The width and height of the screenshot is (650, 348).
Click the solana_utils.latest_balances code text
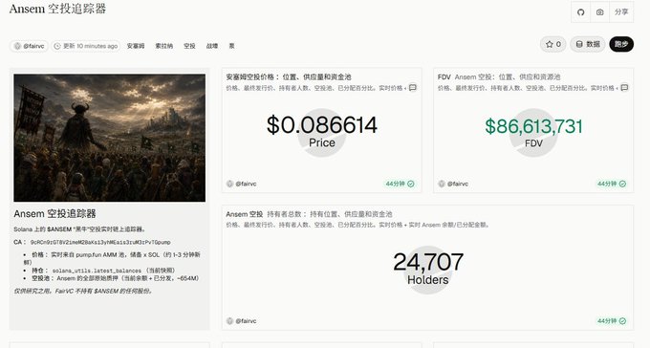tap(97, 271)
